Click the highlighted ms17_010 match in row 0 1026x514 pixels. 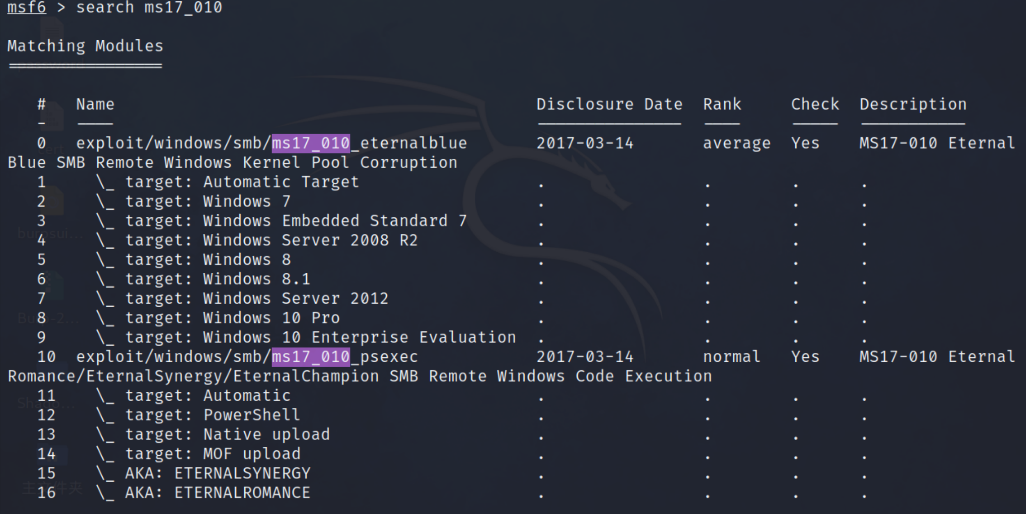pos(311,143)
